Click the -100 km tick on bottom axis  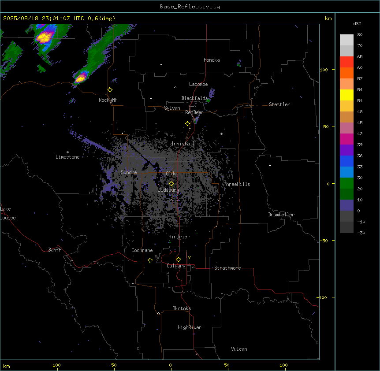pos(56,365)
